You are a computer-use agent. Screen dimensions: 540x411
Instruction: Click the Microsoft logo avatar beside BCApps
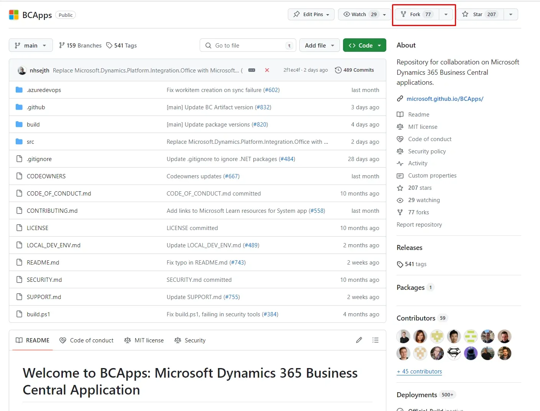tap(14, 15)
